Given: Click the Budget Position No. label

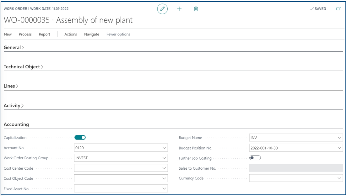Looking at the screenshot, I should point(195,148).
